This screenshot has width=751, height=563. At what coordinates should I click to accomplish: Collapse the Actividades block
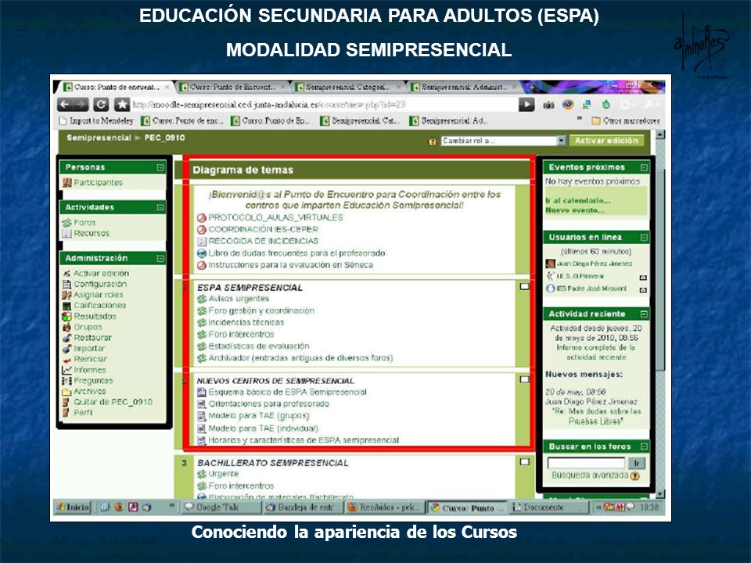click(160, 207)
